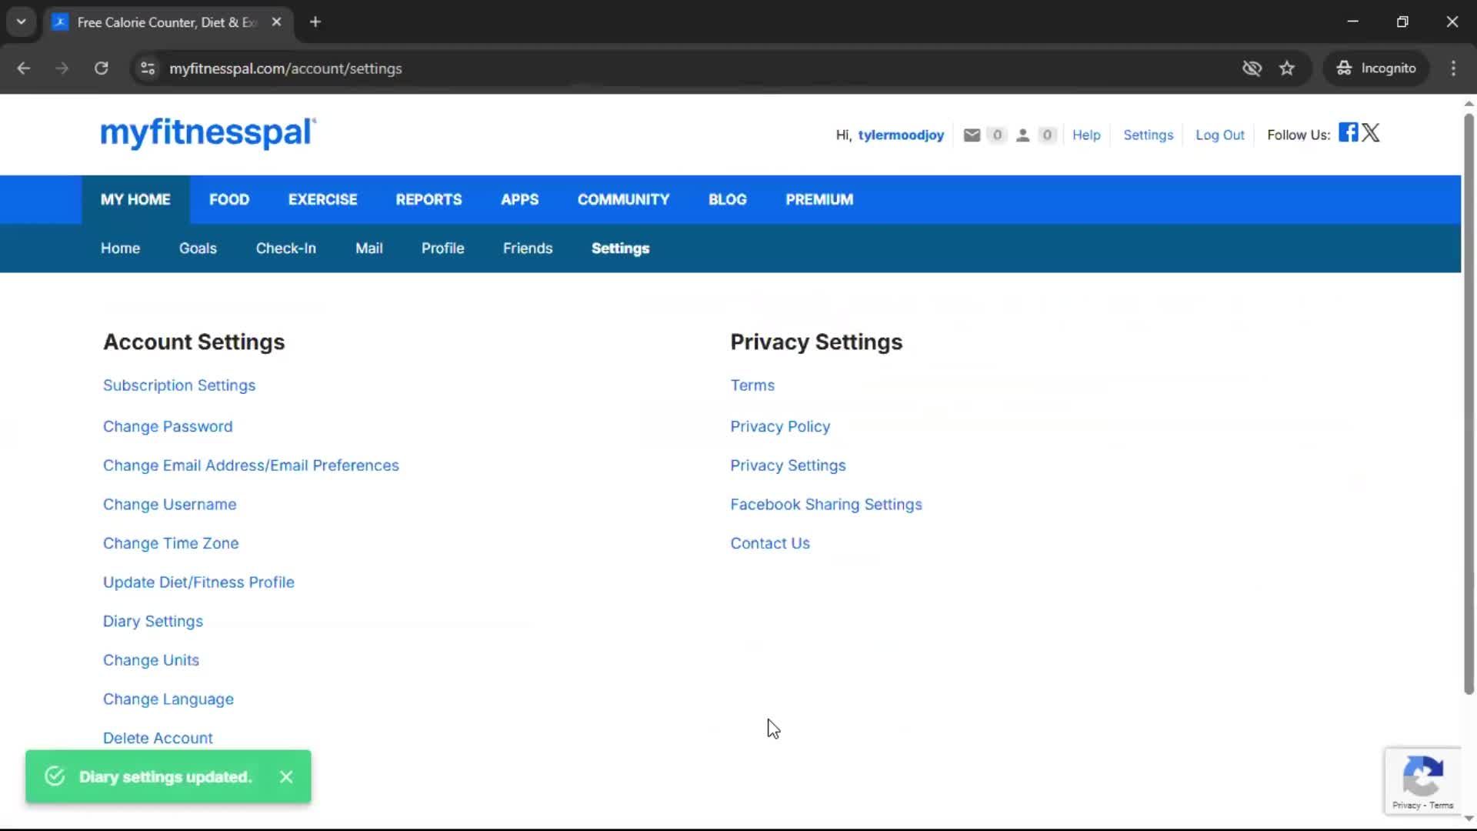Open Change Time Zone link
The image size is (1477, 831).
pos(171,544)
